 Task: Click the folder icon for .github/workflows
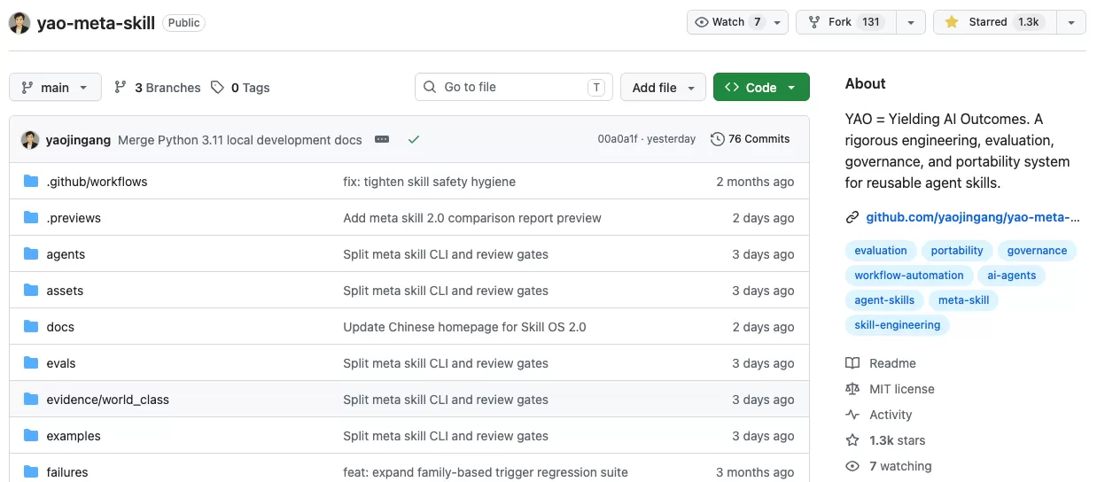point(31,181)
